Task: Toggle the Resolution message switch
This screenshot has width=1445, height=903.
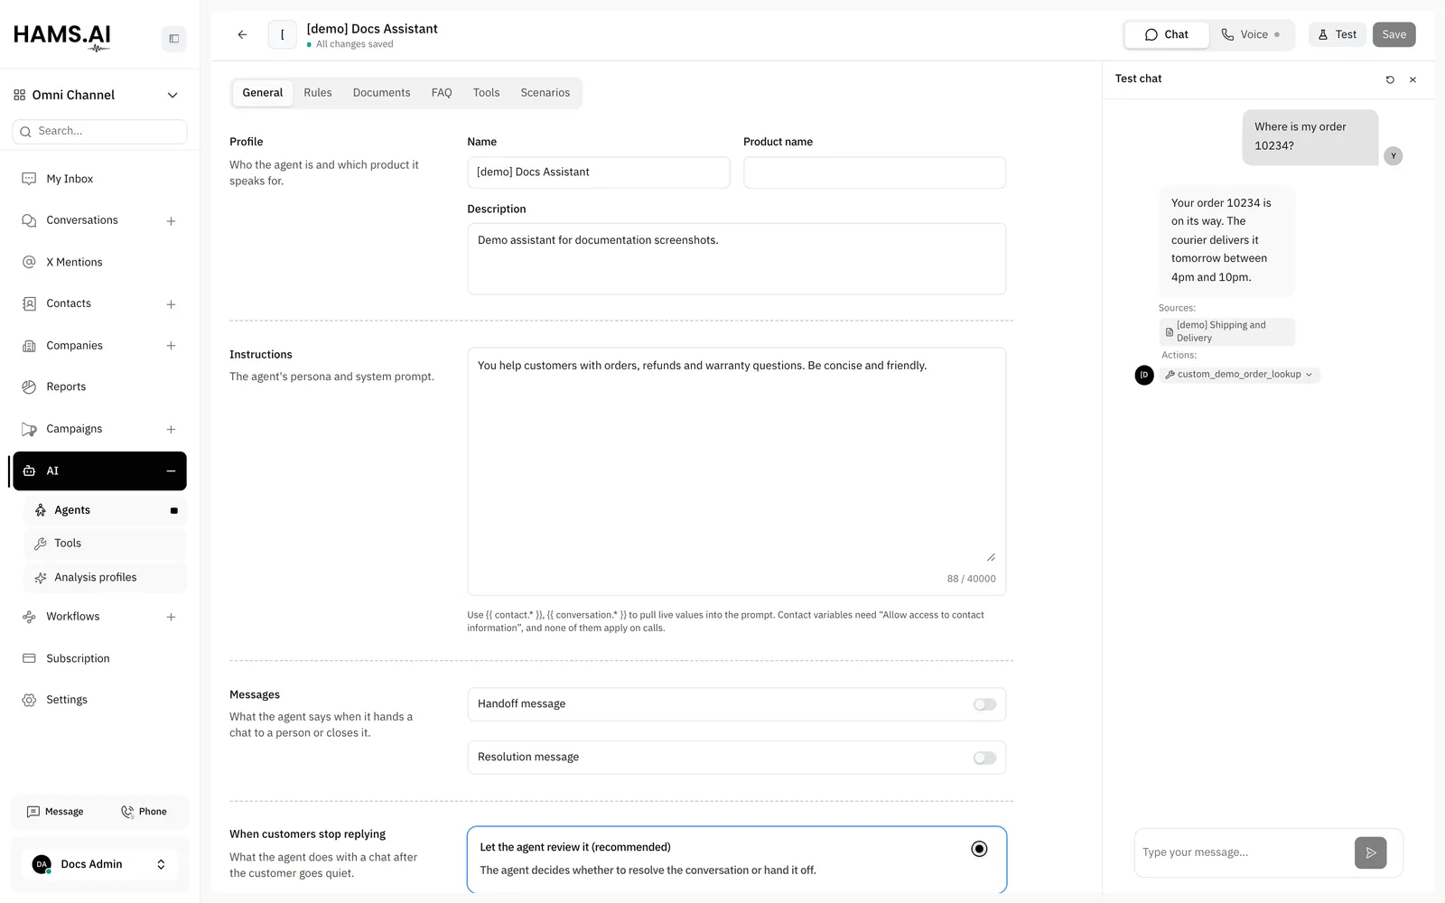Action: pyautogui.click(x=984, y=758)
